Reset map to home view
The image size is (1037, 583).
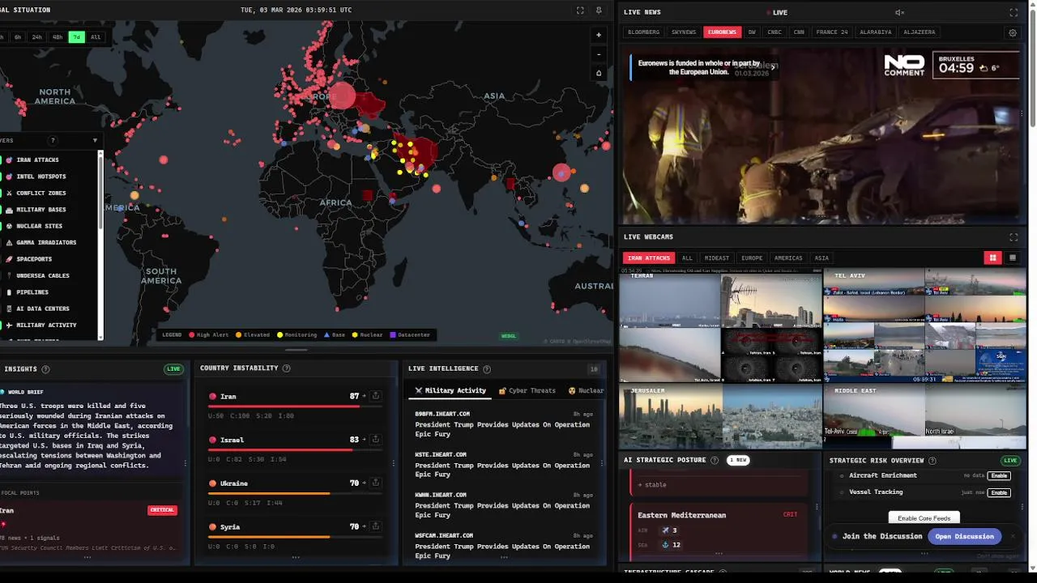coord(599,73)
